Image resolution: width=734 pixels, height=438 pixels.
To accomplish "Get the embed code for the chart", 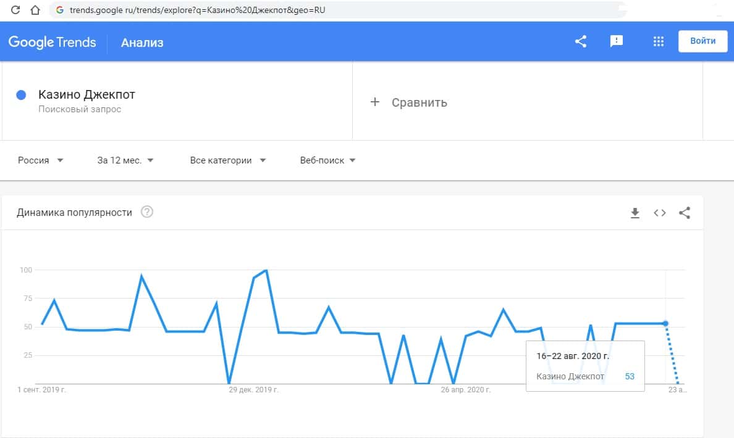I will [x=660, y=213].
